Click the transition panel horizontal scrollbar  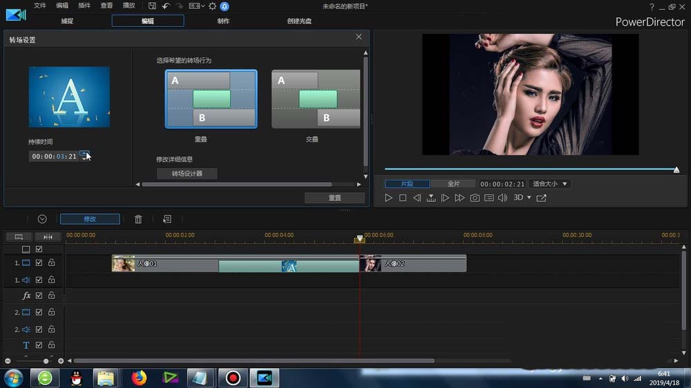tap(236, 184)
